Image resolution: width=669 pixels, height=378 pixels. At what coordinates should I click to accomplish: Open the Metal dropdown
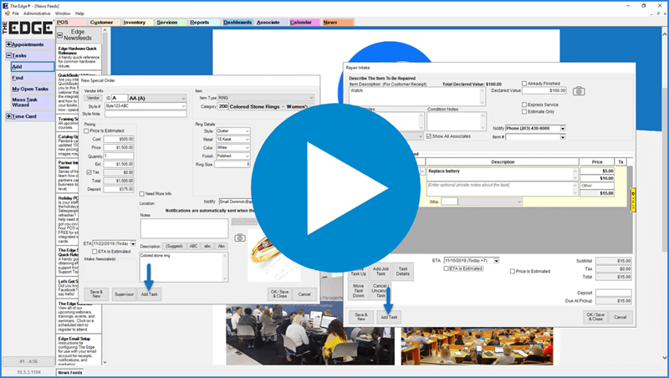247,140
